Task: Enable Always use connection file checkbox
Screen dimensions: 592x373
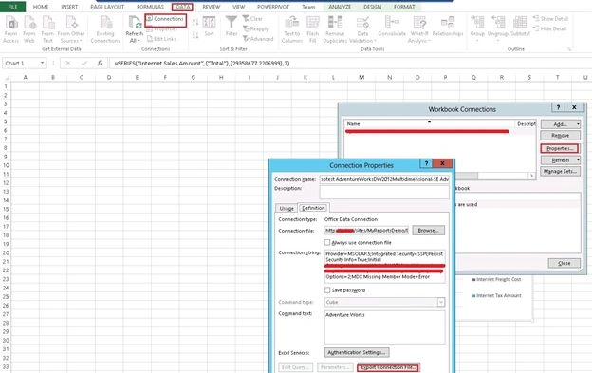Action: click(x=327, y=242)
